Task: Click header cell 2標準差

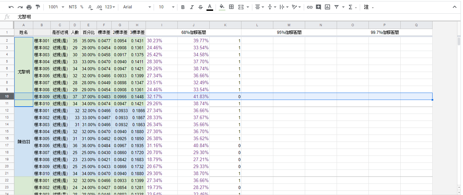Action: 120,32
